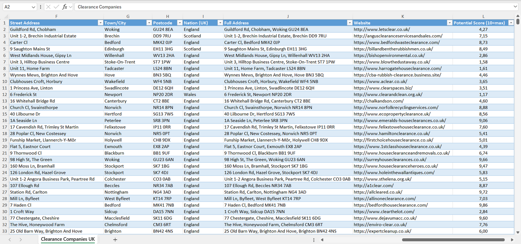Click the Enter checkmark icon in formula bar
Screen dimensions: 521x244
coord(57,7)
